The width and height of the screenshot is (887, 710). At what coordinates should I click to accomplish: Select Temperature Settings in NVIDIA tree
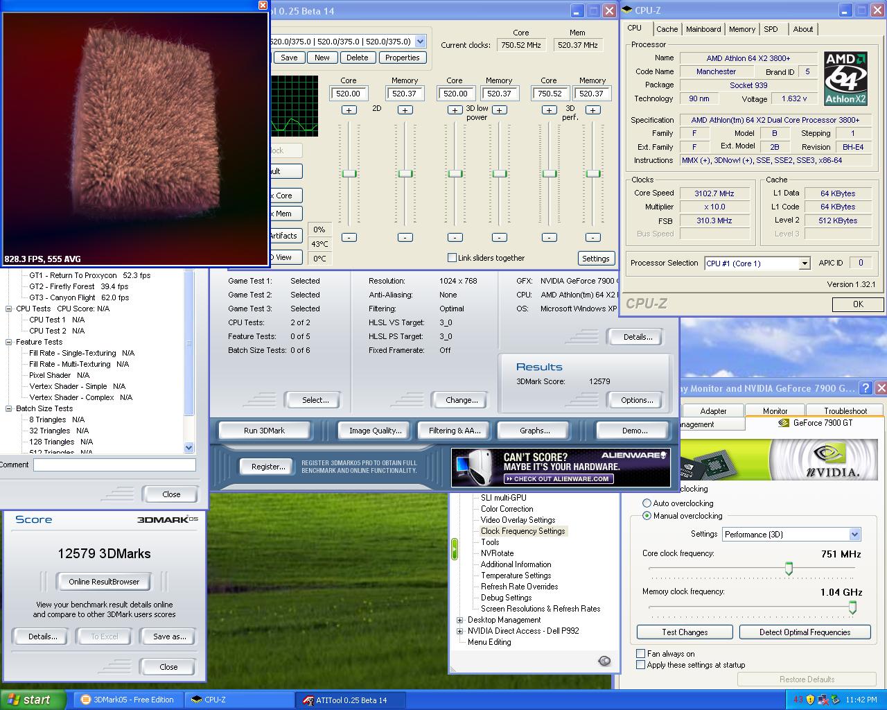tap(516, 575)
